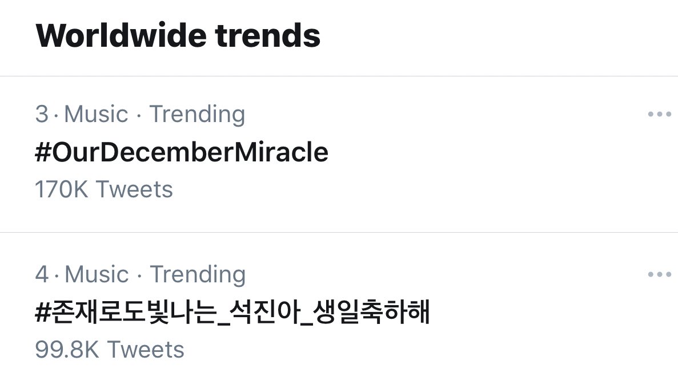Screen dimensions: 678x381
Task: Open the #존재로도빛나는_석진아_생일축하해 hashtag
Action: click(232, 313)
